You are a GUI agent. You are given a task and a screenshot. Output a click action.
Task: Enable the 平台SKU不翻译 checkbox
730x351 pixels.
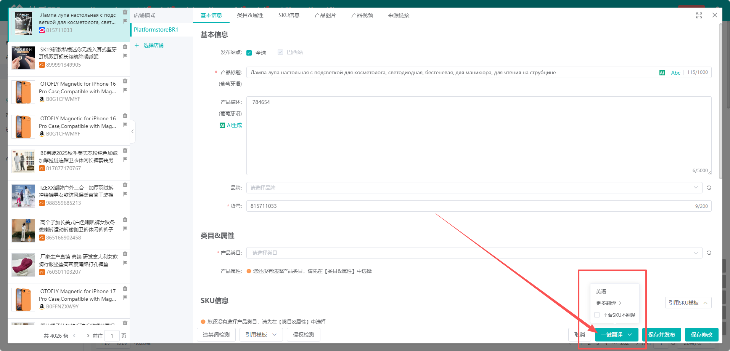coord(597,315)
